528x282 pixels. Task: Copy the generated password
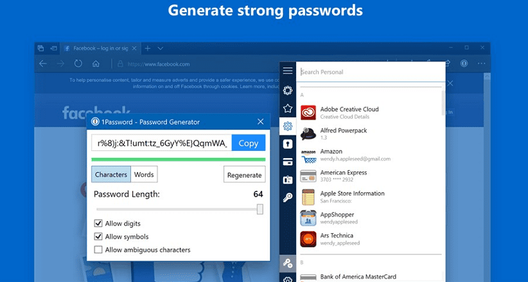[248, 143]
